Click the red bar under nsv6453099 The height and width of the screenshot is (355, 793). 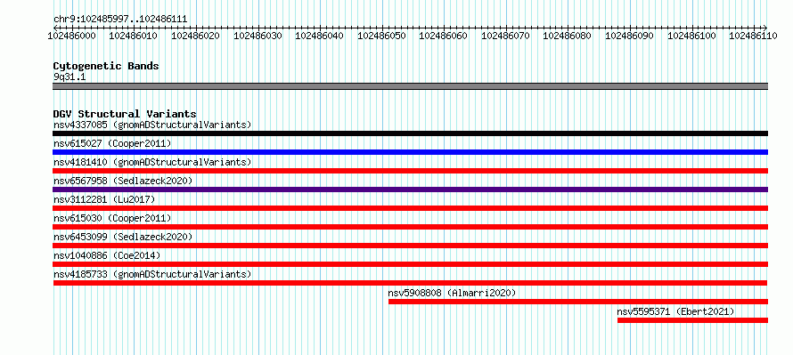(x=411, y=246)
